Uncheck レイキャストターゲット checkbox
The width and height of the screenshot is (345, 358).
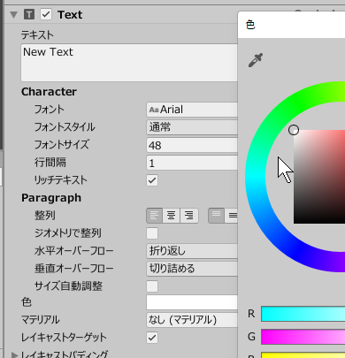[x=152, y=338]
